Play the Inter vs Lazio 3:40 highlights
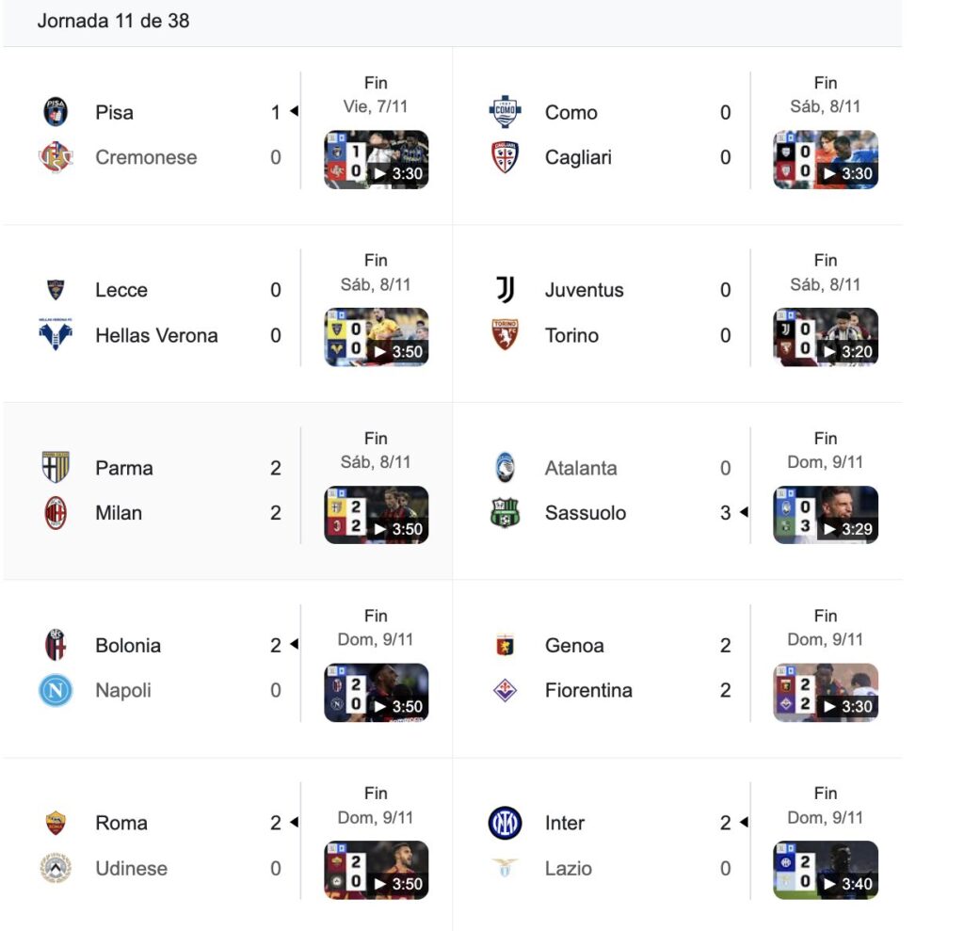The width and height of the screenshot is (964, 931). (826, 871)
